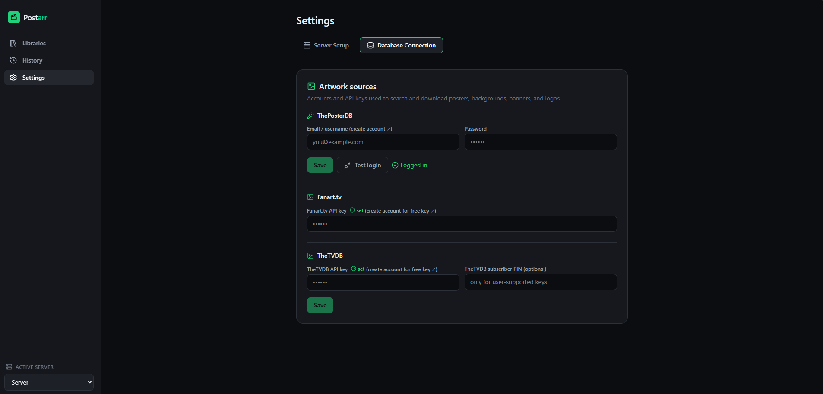Click the Settings gear icon in sidebar
The height and width of the screenshot is (394, 823).
coord(13,78)
